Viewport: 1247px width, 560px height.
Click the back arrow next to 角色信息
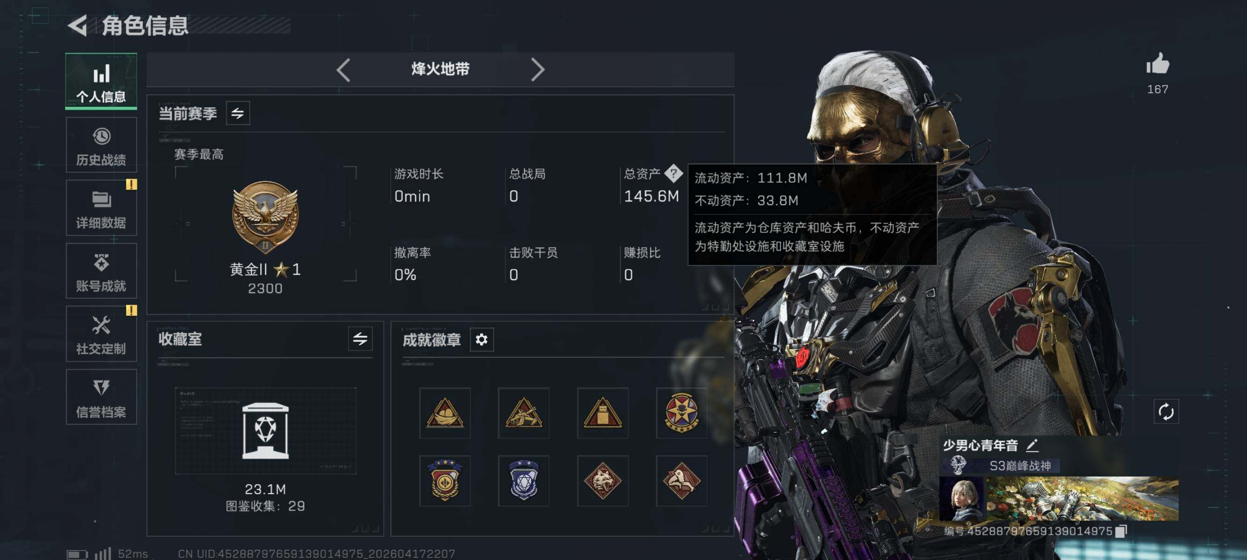[78, 26]
